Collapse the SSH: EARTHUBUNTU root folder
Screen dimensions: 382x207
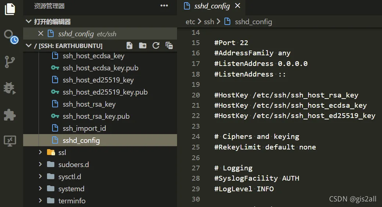click(29, 45)
